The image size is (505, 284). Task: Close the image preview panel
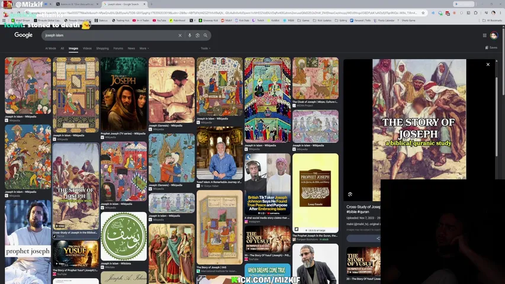coord(488,64)
